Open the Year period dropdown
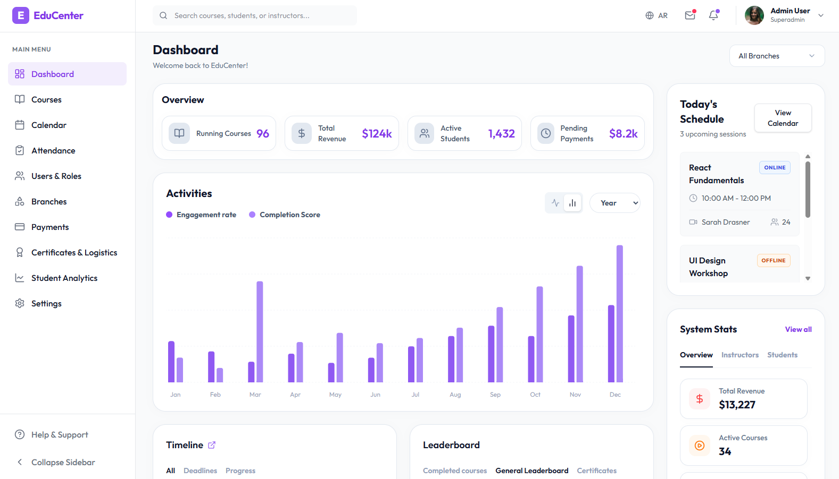 (x=614, y=203)
